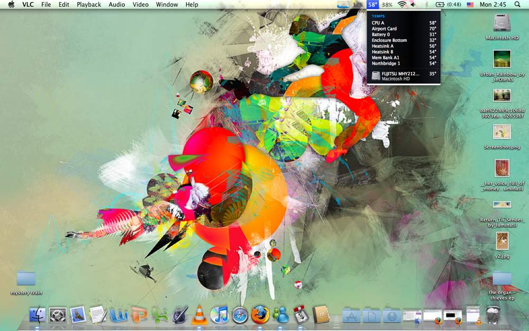The image size is (529, 331).
Task: Select the Northbridge 1 temperature row
Action: coord(404,63)
